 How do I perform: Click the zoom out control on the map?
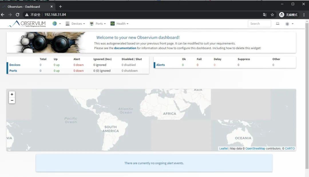pos(12,100)
